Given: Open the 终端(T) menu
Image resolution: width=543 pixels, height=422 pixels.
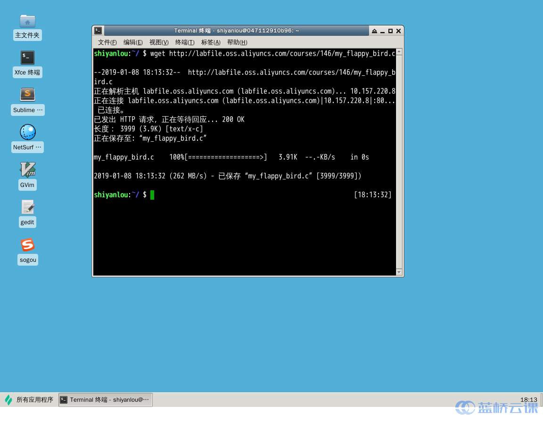Looking at the screenshot, I should click(x=185, y=42).
